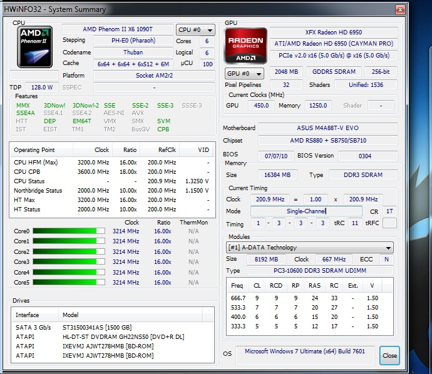Click the cache 6x64 + 6x64 + 6x512 + 6M field
The width and height of the screenshot is (432, 374).
pyautogui.click(x=133, y=64)
